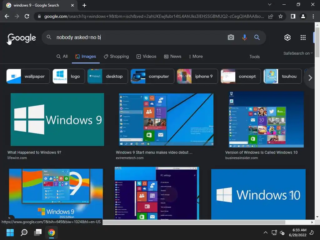The height and width of the screenshot is (240, 320).
Task: Open a new browser tab
Action: click(x=84, y=5)
